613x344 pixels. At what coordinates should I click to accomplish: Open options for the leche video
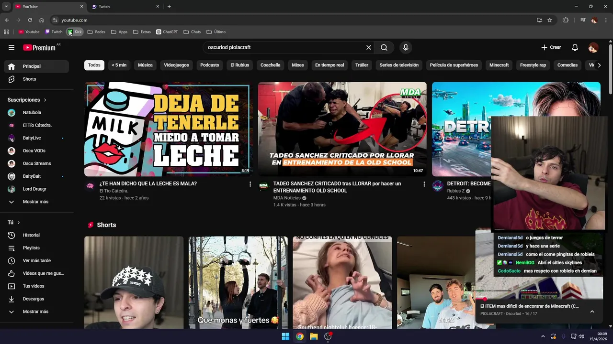[250, 184]
